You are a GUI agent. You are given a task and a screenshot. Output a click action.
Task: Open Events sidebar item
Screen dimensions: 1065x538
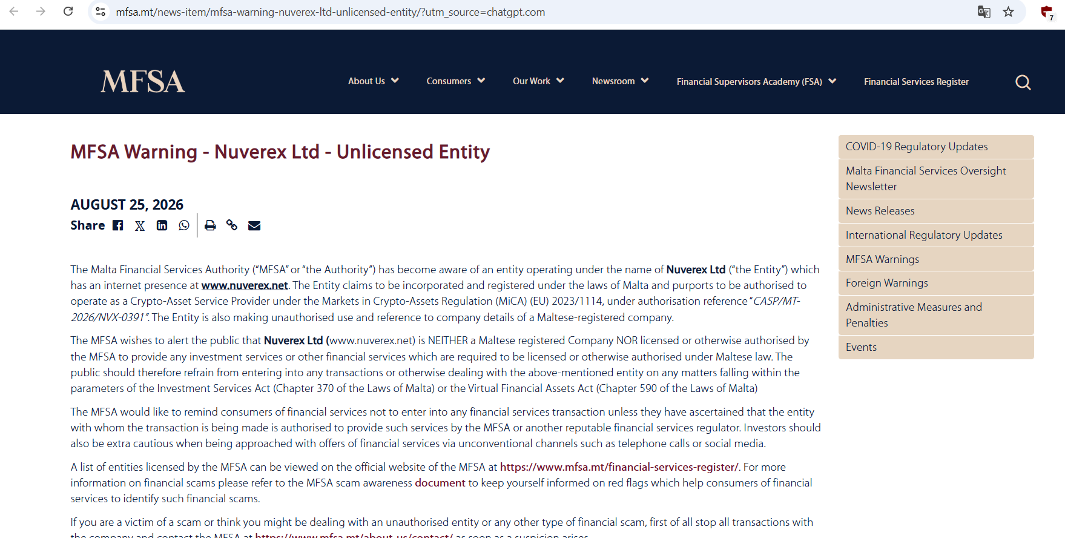(936, 347)
